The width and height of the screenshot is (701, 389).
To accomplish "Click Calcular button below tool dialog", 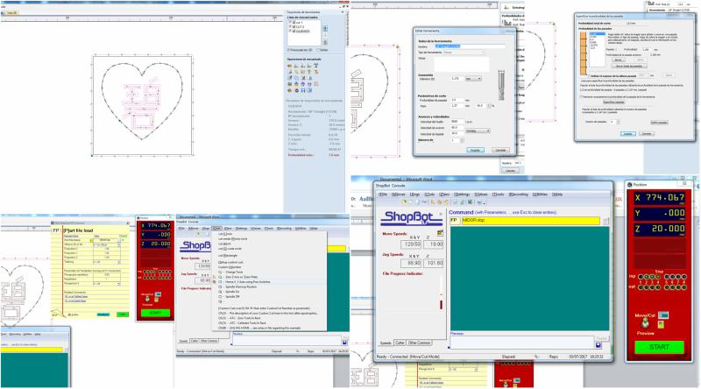I will (x=510, y=170).
